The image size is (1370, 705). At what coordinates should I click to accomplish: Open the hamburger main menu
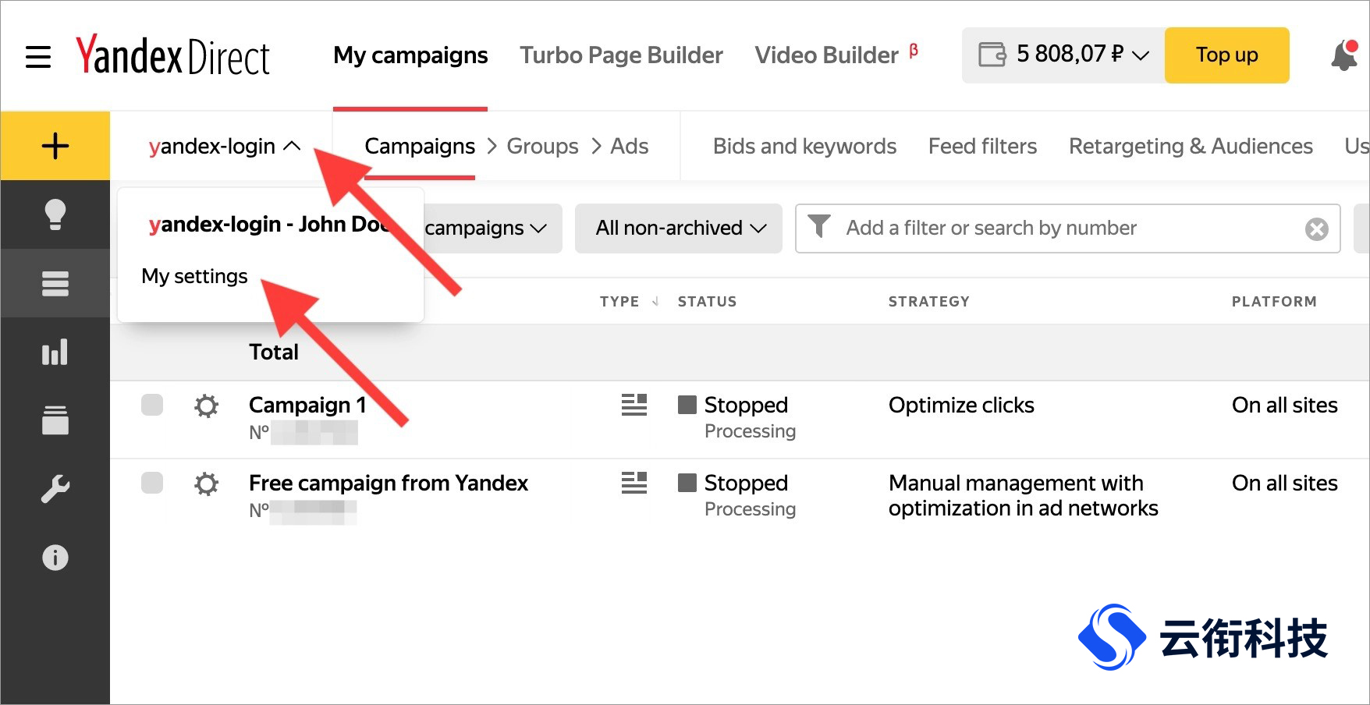38,56
